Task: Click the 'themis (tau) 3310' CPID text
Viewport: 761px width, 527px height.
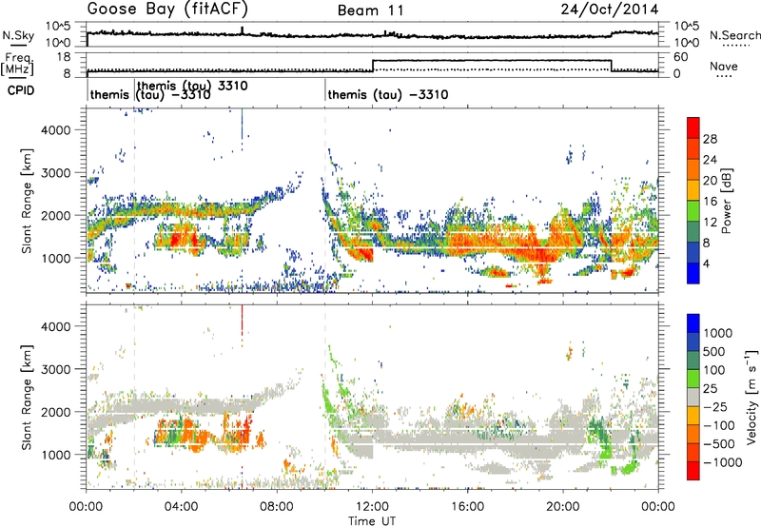Action: point(193,86)
